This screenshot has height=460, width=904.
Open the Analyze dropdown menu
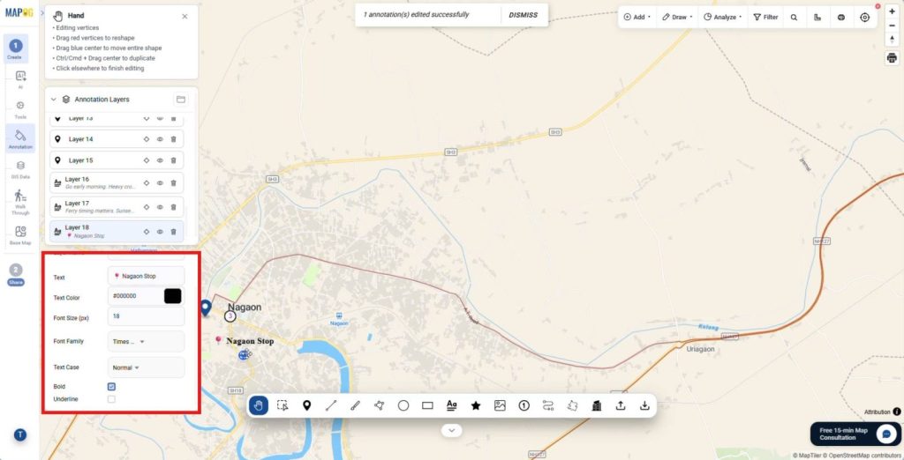coord(722,18)
